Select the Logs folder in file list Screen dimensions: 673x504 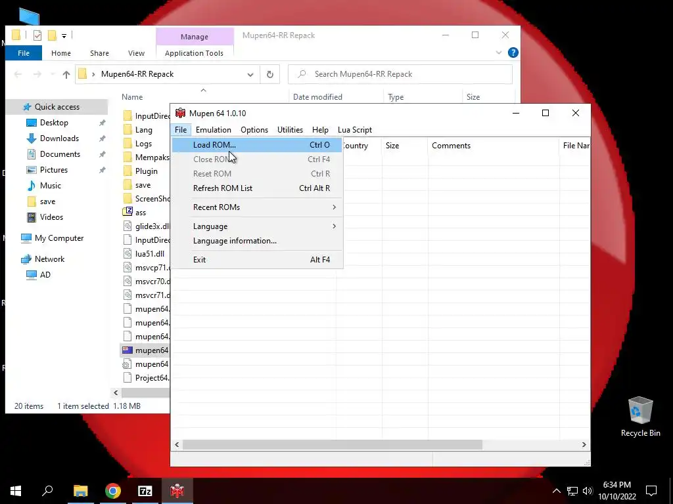(143, 144)
